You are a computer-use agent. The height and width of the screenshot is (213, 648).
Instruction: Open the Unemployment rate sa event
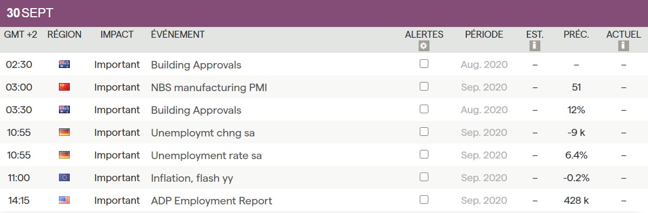[x=206, y=155]
